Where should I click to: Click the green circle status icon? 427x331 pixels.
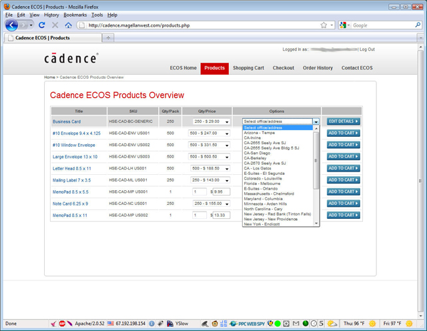click(278, 324)
